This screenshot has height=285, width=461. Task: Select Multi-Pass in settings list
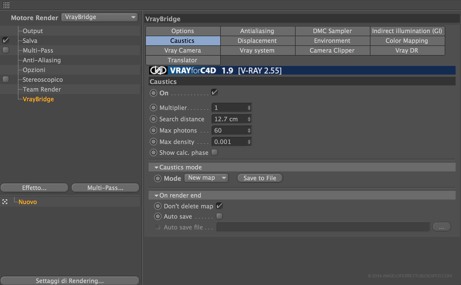point(38,51)
